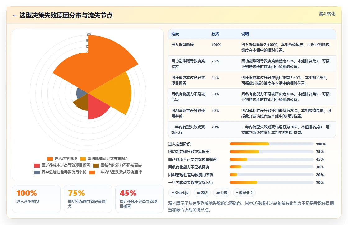Toggle legend item 进入选型阶段

click(x=62, y=158)
